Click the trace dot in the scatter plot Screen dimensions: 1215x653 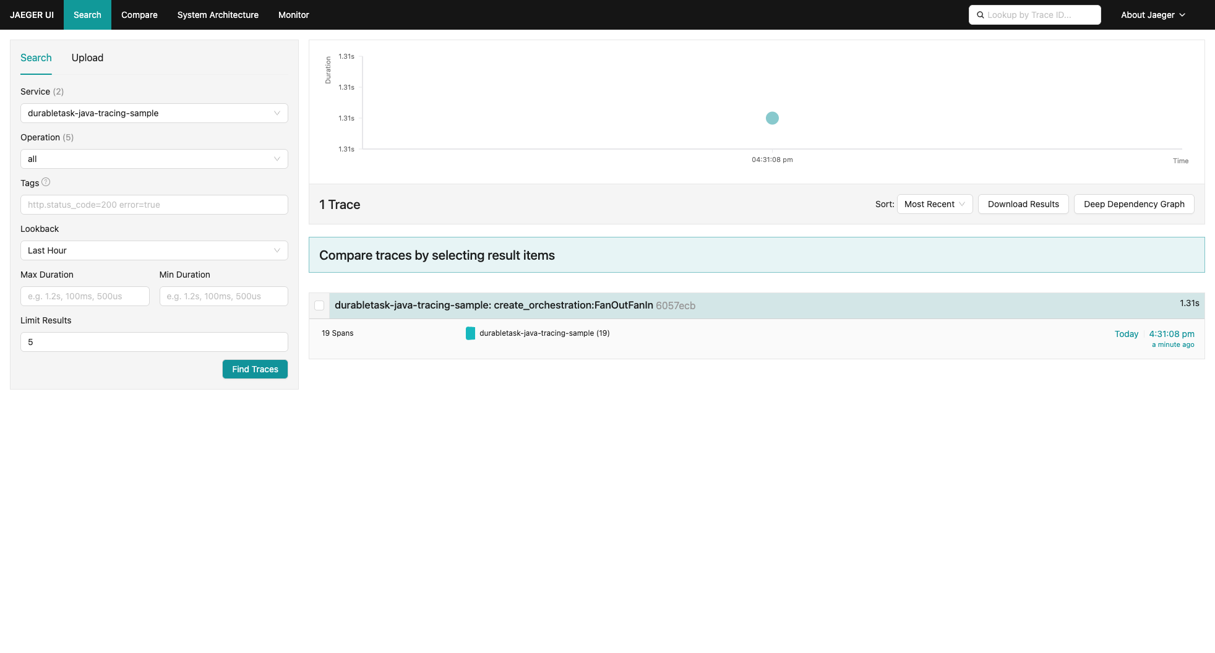772,118
